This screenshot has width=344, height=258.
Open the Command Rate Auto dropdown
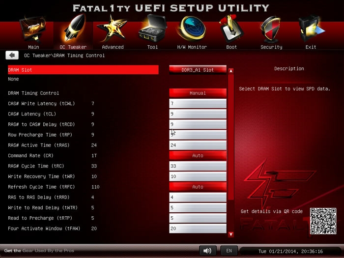click(198, 156)
